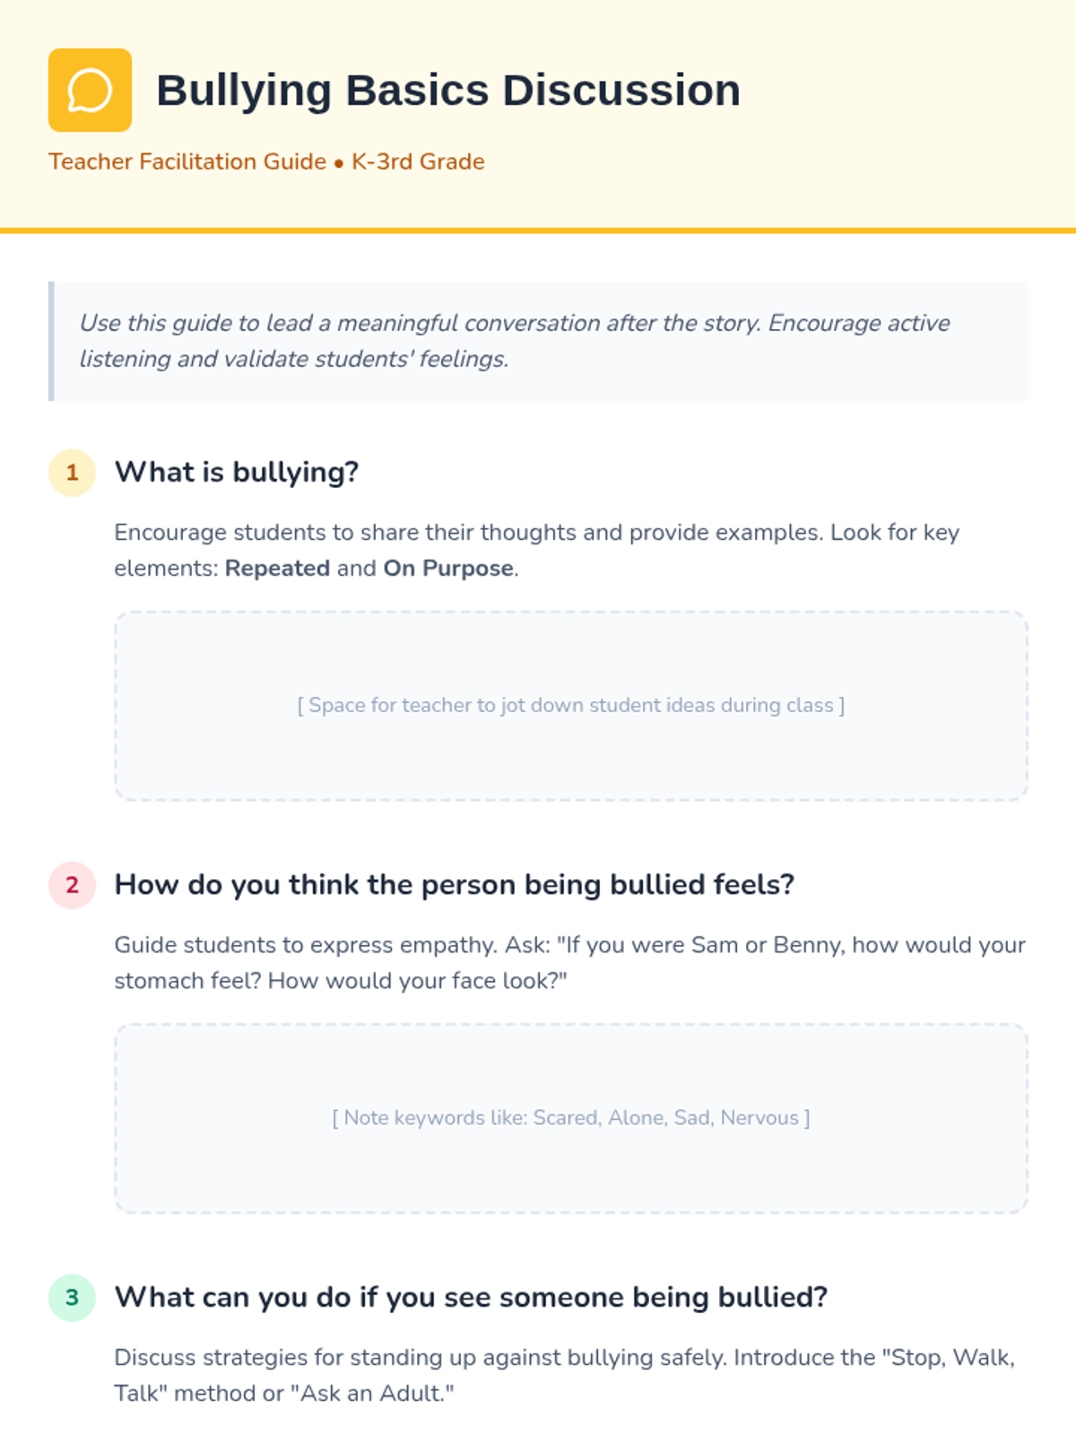The width and height of the screenshot is (1076, 1435).
Task: Select the number 1 question badge
Action: pyautogui.click(x=72, y=473)
